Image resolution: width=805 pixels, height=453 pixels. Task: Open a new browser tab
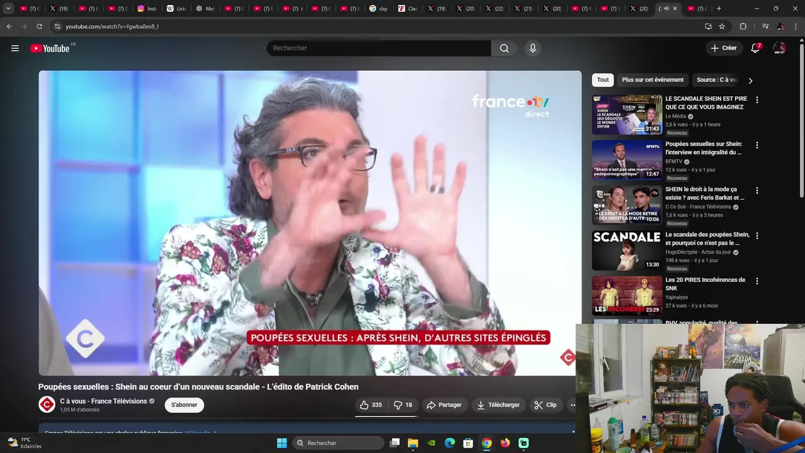(x=719, y=9)
